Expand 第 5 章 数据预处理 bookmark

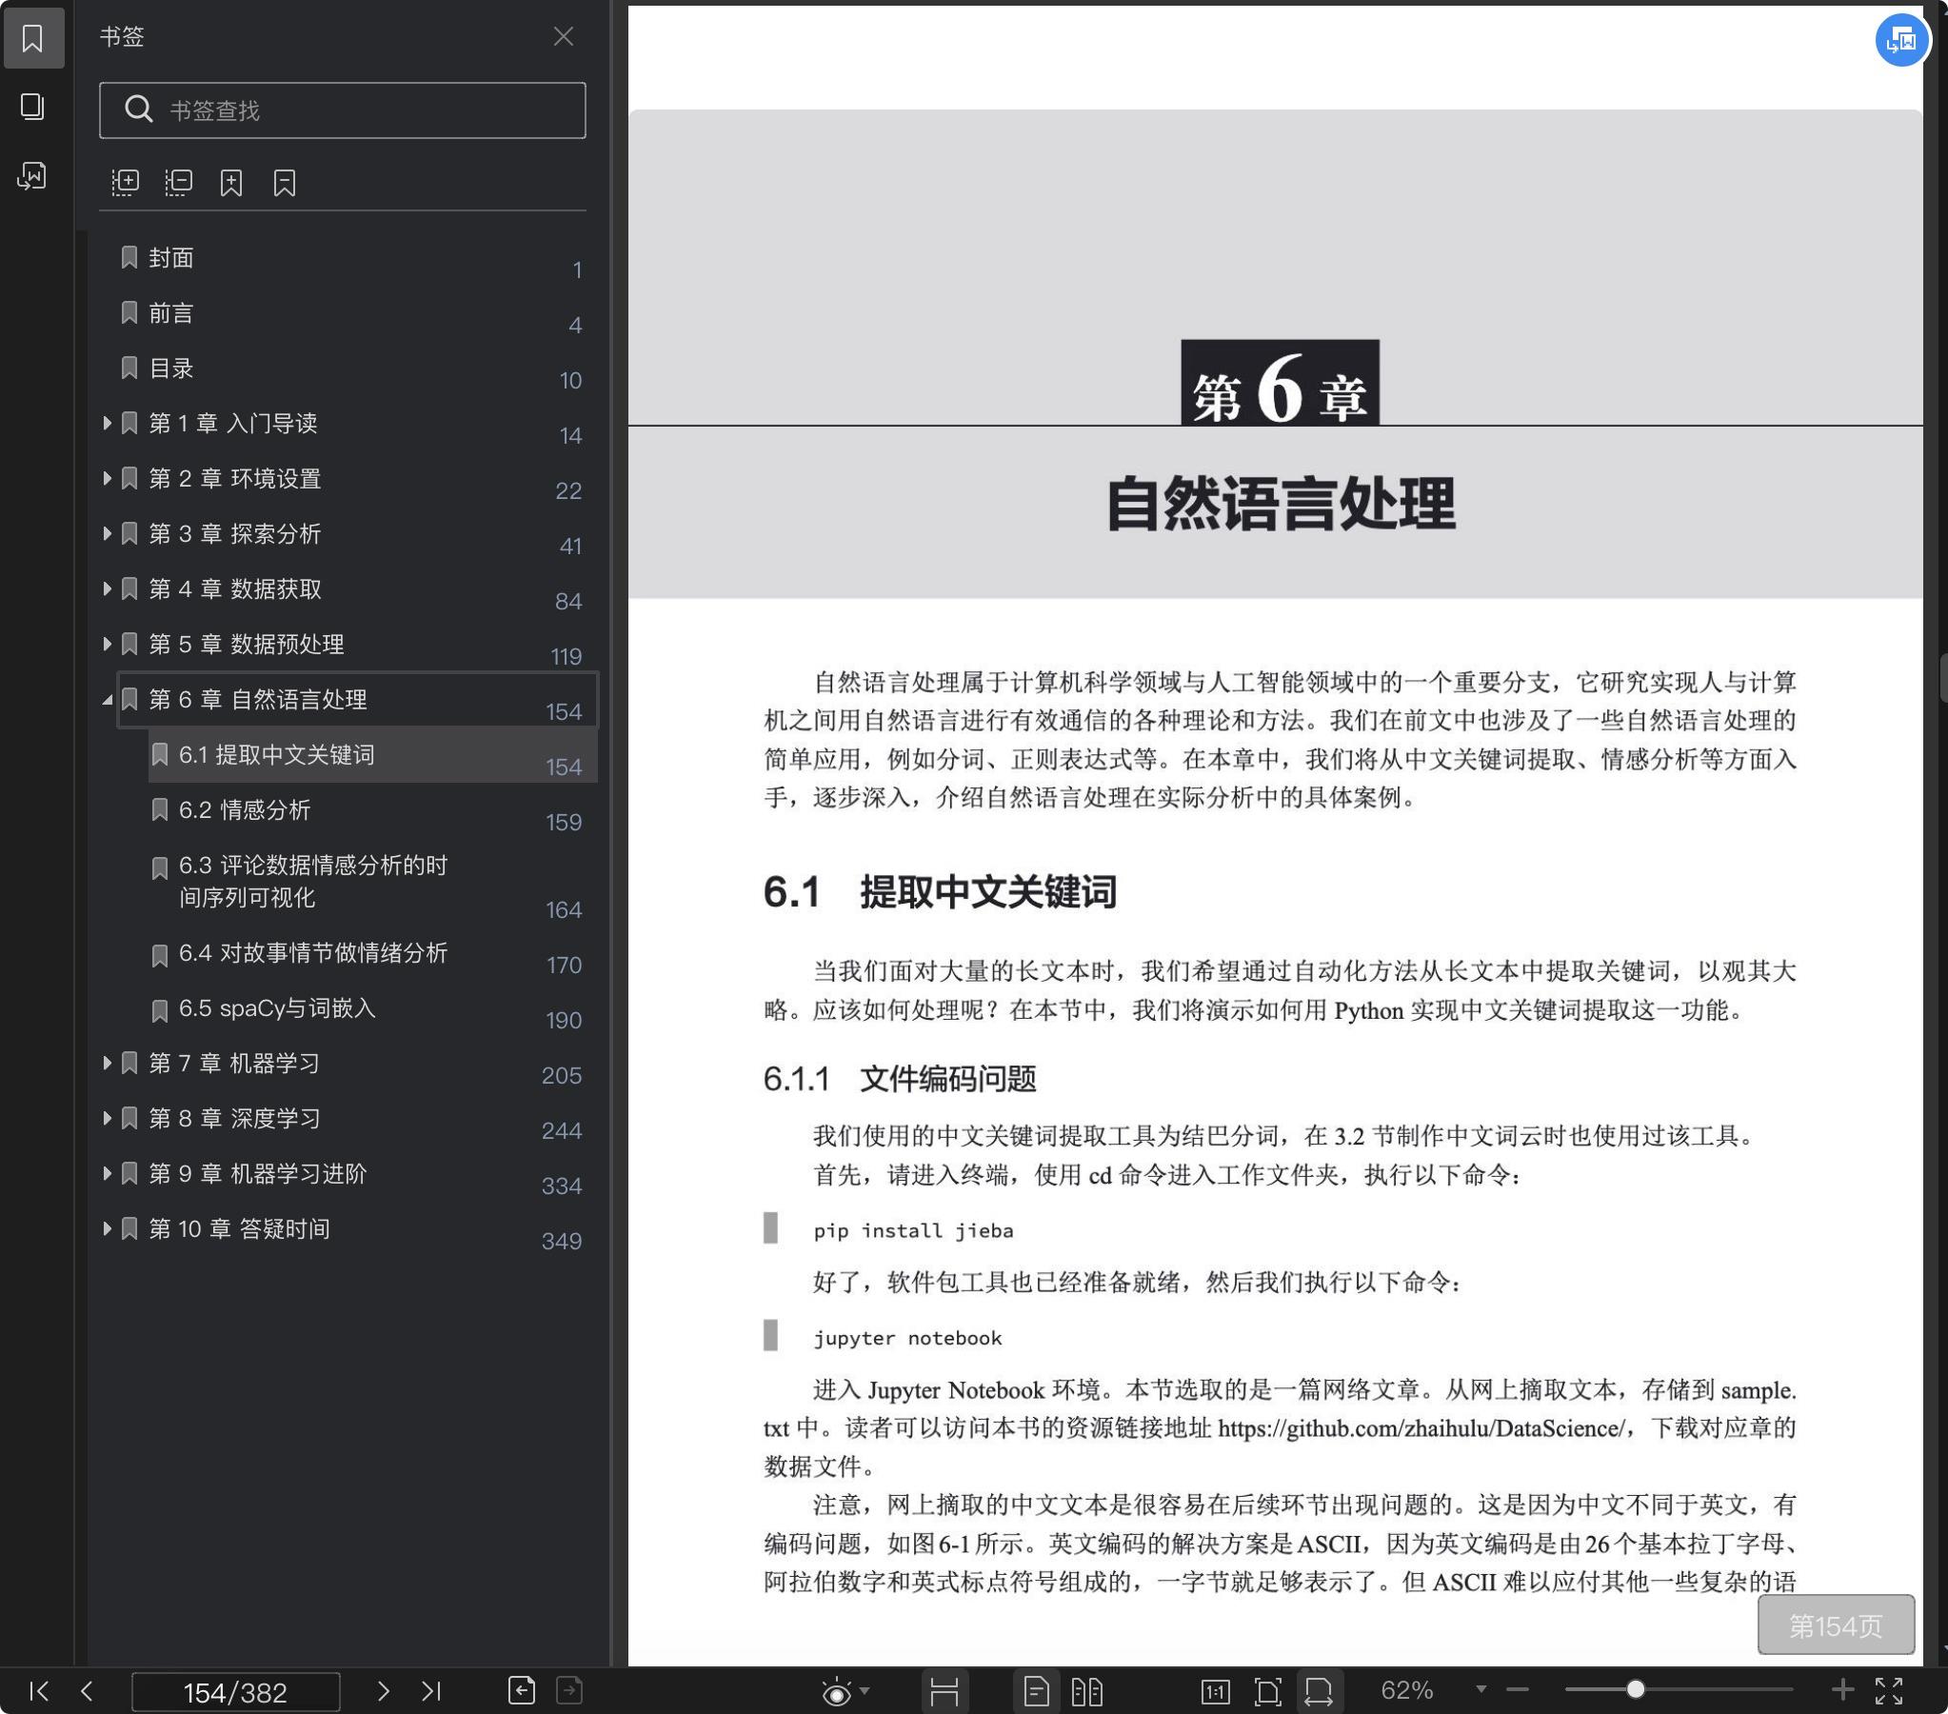click(107, 644)
